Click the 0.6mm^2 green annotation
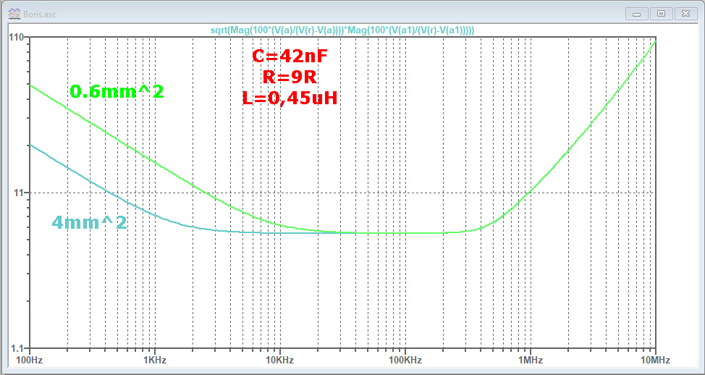The image size is (705, 375). tap(117, 92)
